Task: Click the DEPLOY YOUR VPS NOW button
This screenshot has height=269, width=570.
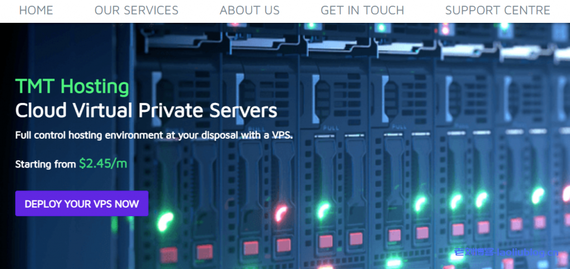Action: (x=82, y=204)
